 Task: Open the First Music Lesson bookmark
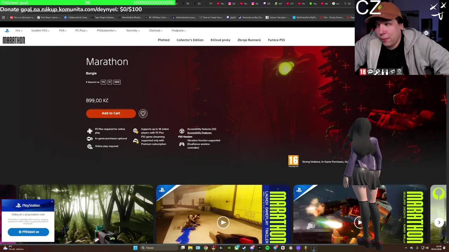(49, 17)
